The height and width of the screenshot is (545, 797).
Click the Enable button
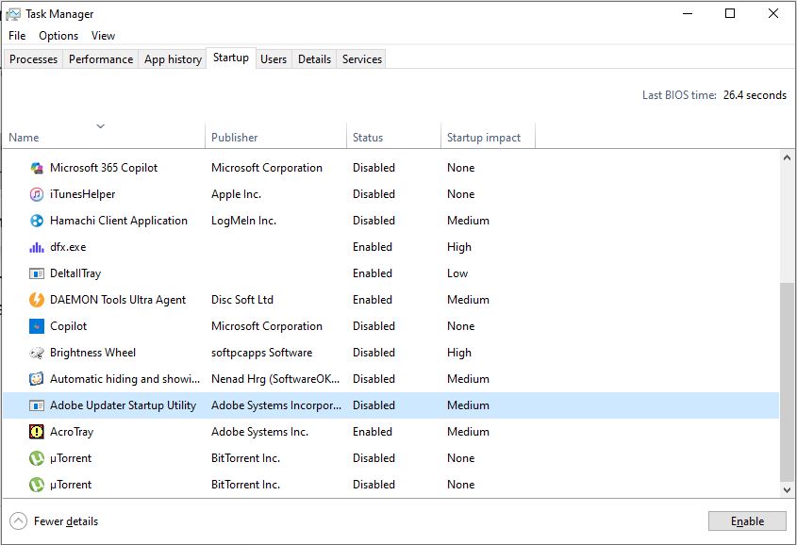click(x=747, y=521)
